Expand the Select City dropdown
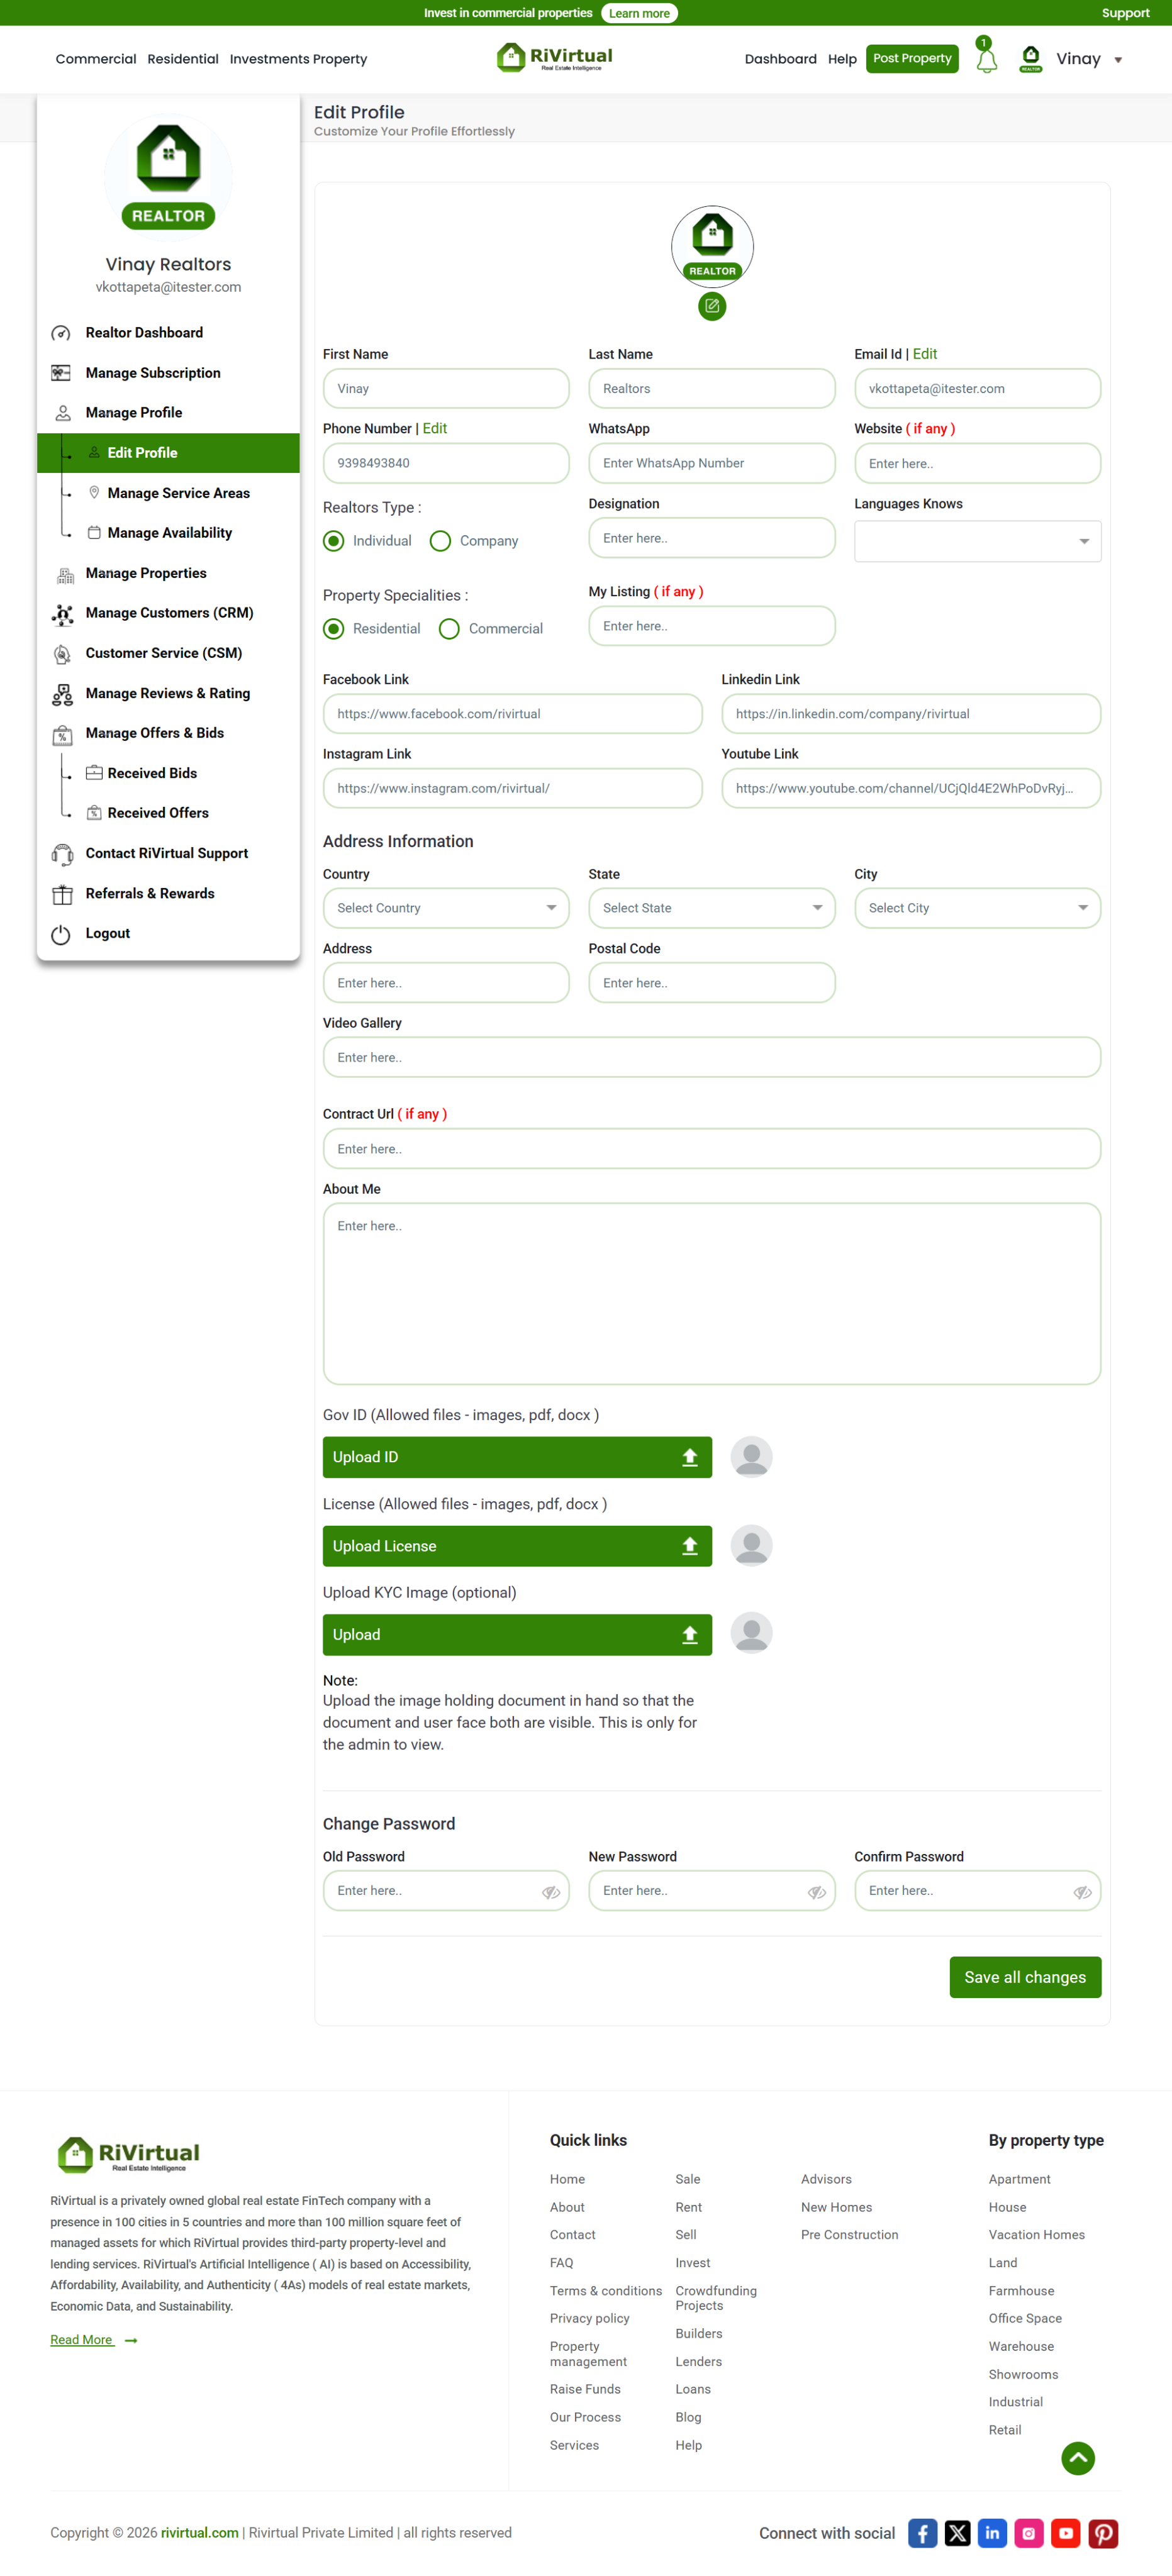 click(x=978, y=908)
